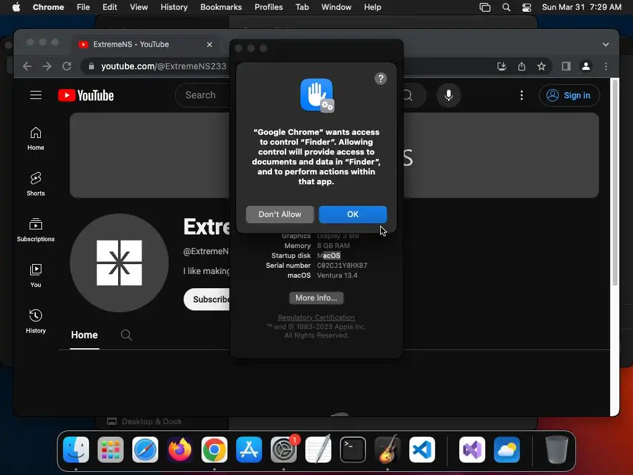The height and width of the screenshot is (475, 633).
Task: Open Subscriptions in YouTube sidebar
Action: pyautogui.click(x=36, y=230)
